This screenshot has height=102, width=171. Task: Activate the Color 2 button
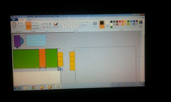coord(107,24)
